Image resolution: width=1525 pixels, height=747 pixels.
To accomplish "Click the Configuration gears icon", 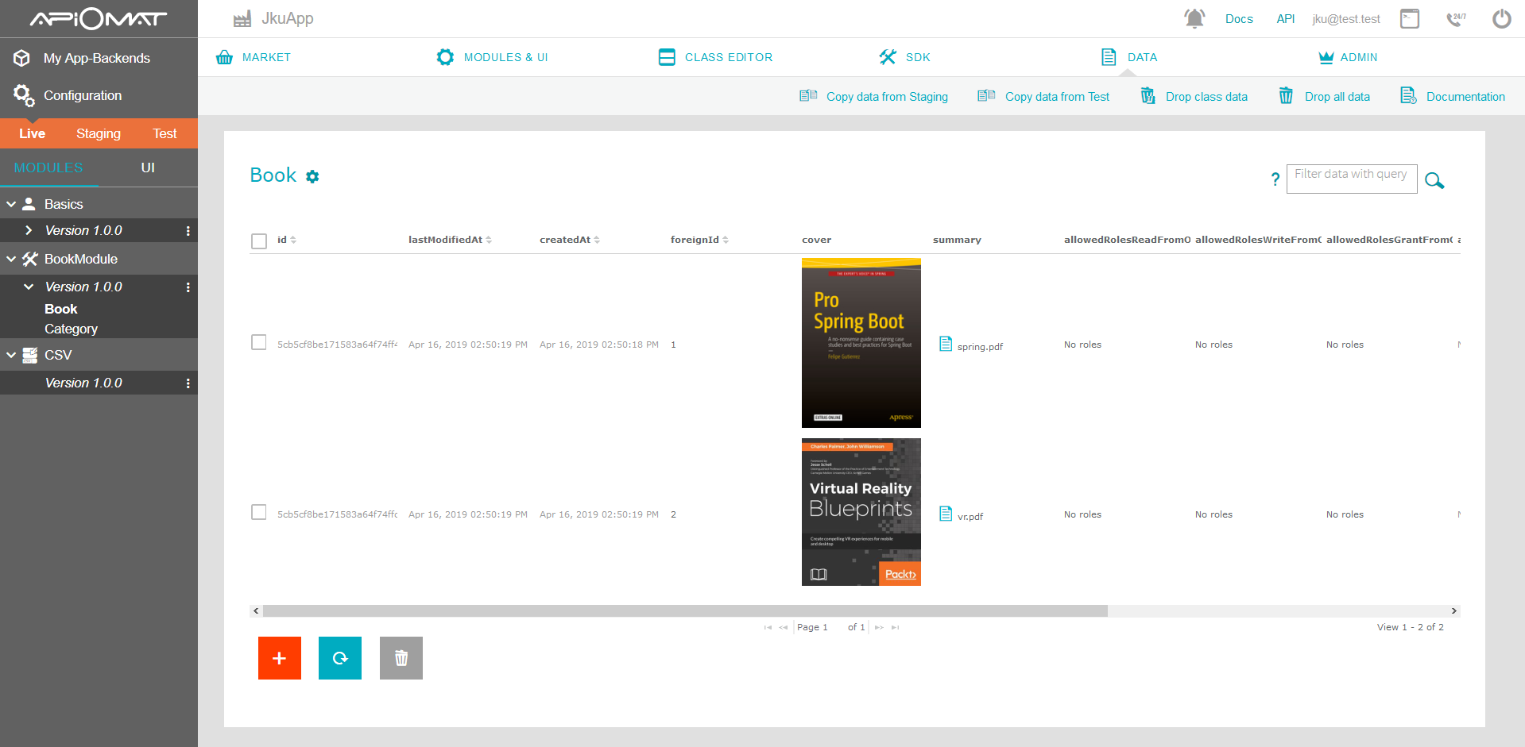I will point(24,95).
